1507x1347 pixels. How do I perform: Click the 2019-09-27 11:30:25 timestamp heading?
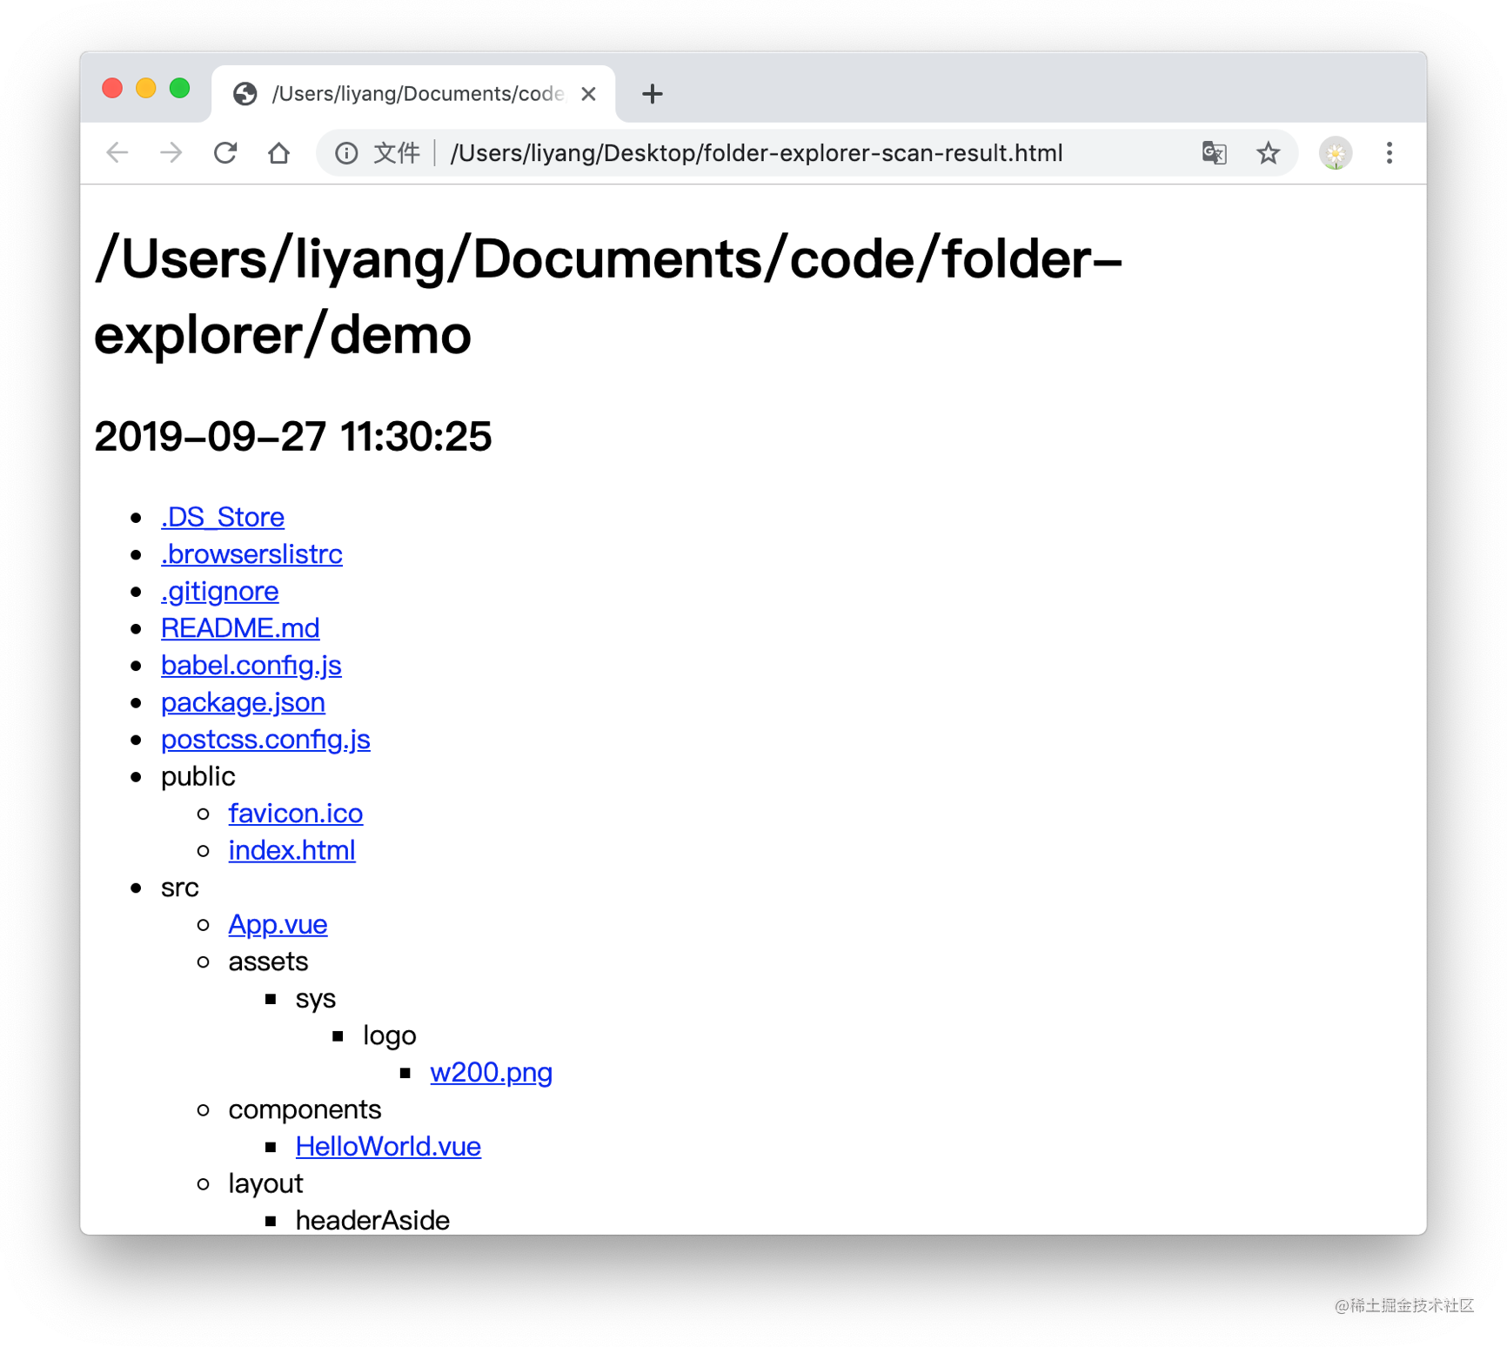(293, 436)
